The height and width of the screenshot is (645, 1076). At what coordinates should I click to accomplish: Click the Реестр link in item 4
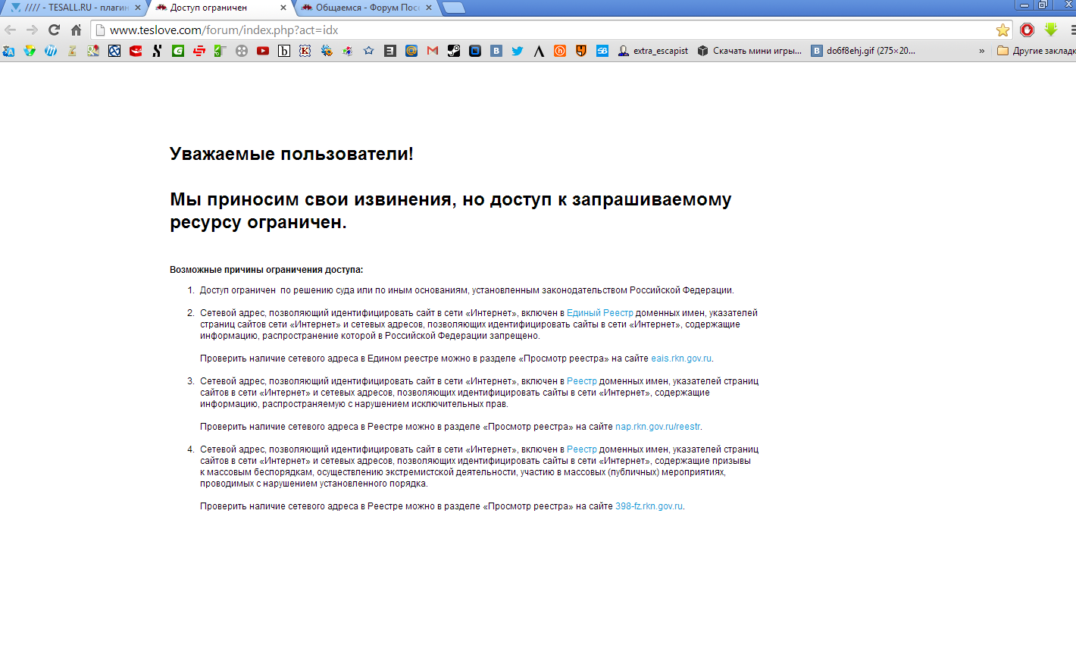[x=581, y=449]
